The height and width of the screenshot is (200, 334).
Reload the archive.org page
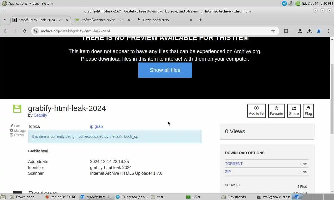(25, 31)
